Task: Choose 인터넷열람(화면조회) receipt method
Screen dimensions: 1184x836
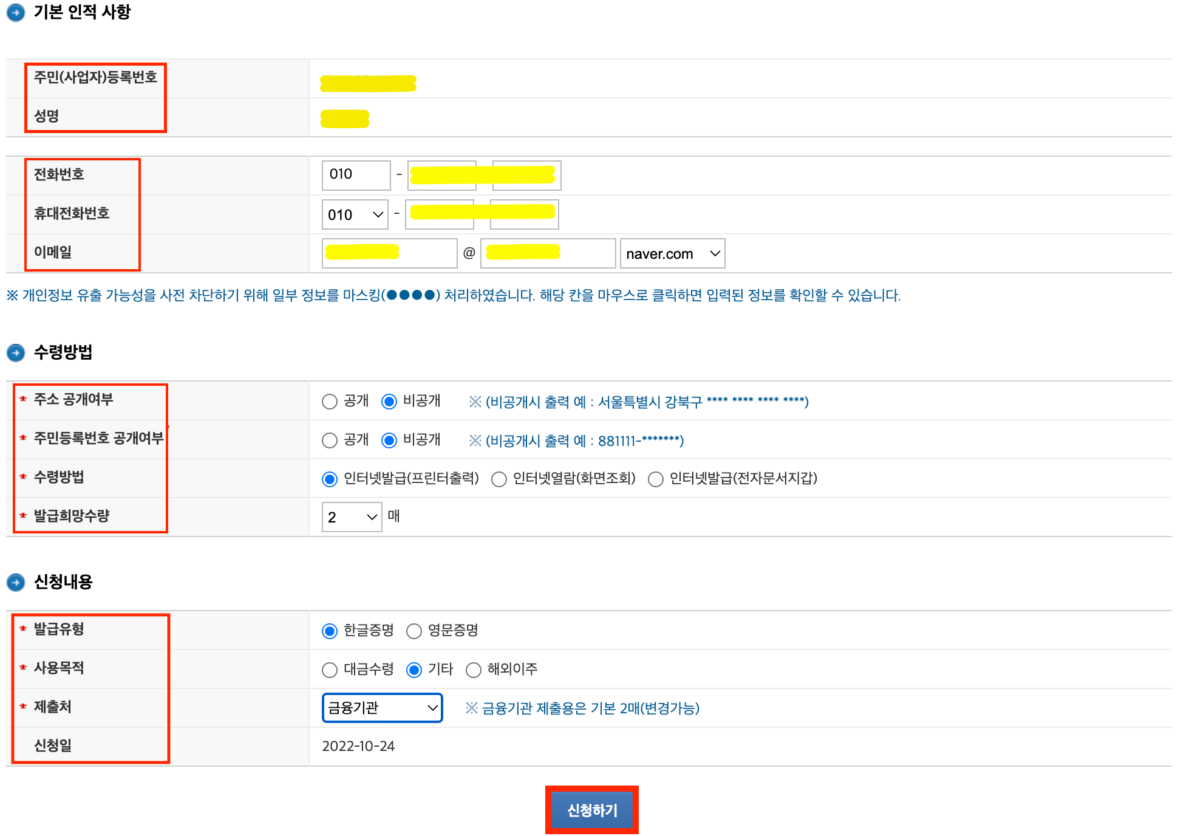Action: tap(498, 479)
